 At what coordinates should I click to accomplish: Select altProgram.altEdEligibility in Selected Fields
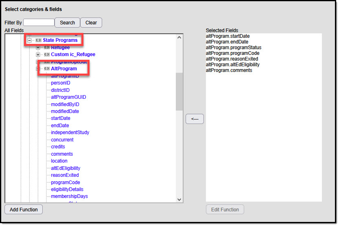[233, 65]
